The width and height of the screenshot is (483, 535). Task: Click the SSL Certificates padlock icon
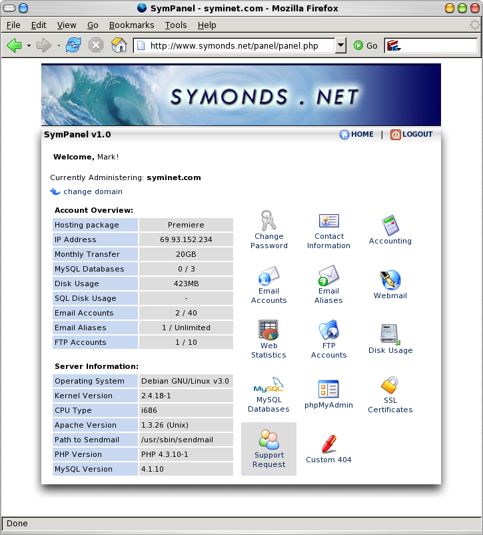[390, 386]
